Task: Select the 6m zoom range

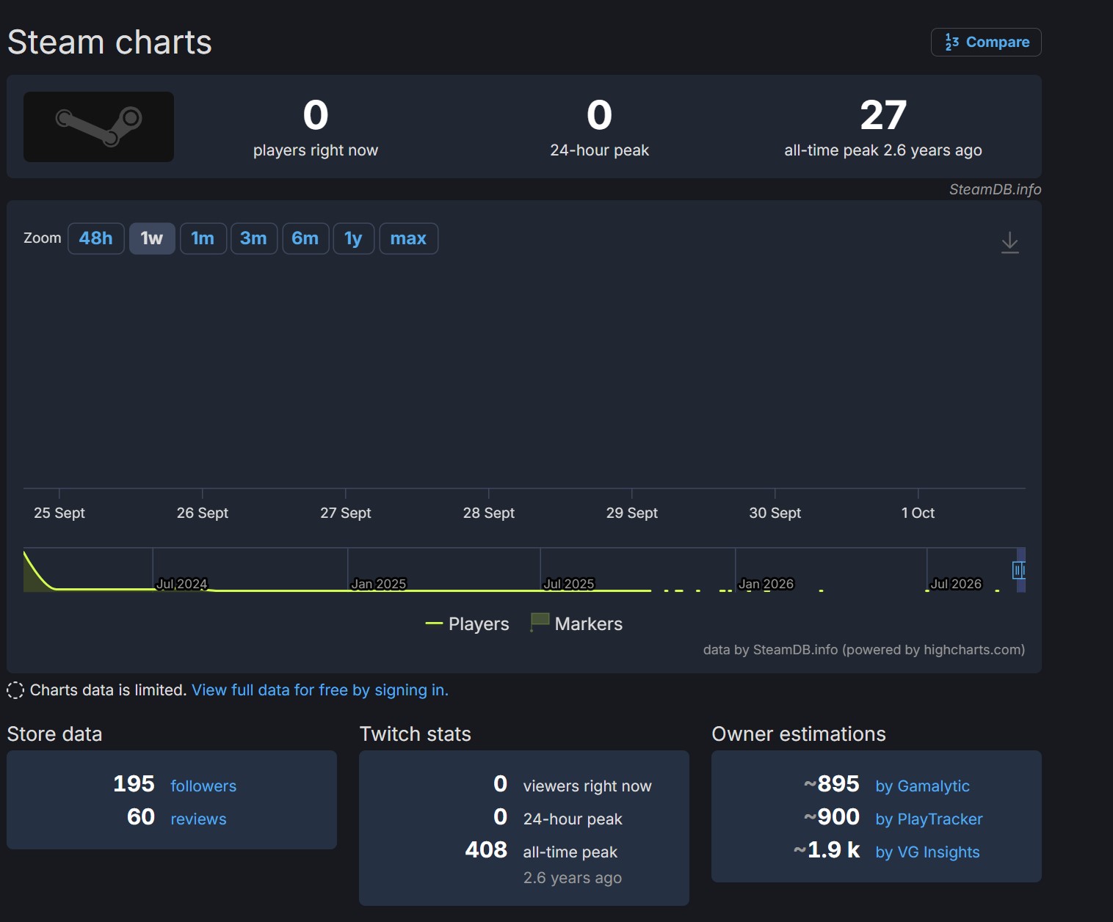Action: [x=305, y=238]
